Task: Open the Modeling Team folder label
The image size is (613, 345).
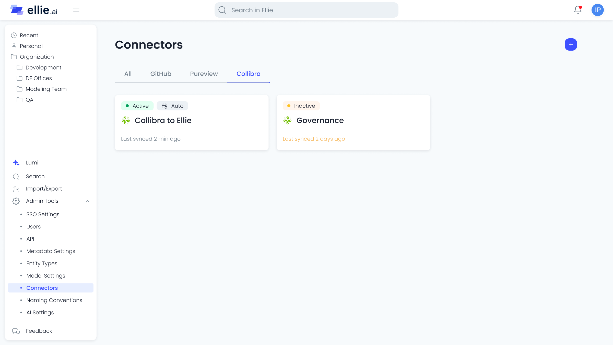Action: (x=46, y=89)
